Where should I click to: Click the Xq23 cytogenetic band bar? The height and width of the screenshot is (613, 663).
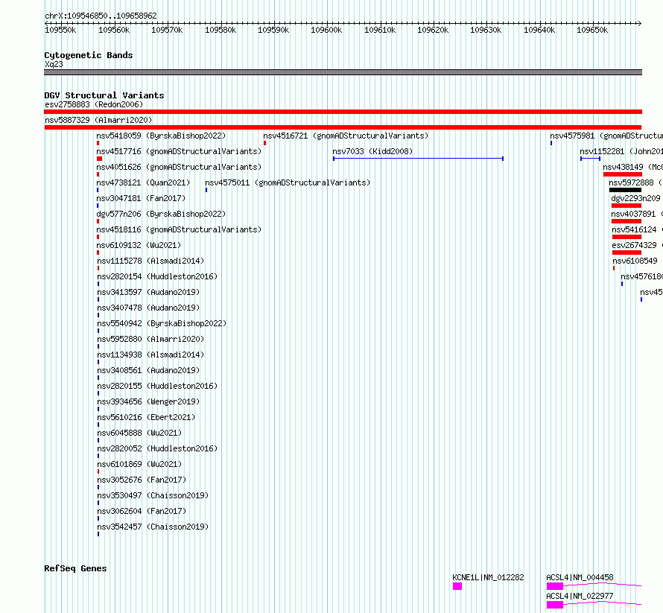343,72
